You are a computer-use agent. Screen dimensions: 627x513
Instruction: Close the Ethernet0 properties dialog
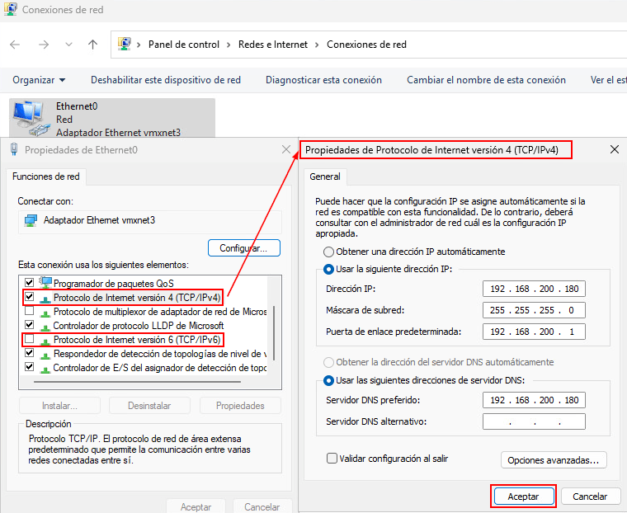(286, 149)
